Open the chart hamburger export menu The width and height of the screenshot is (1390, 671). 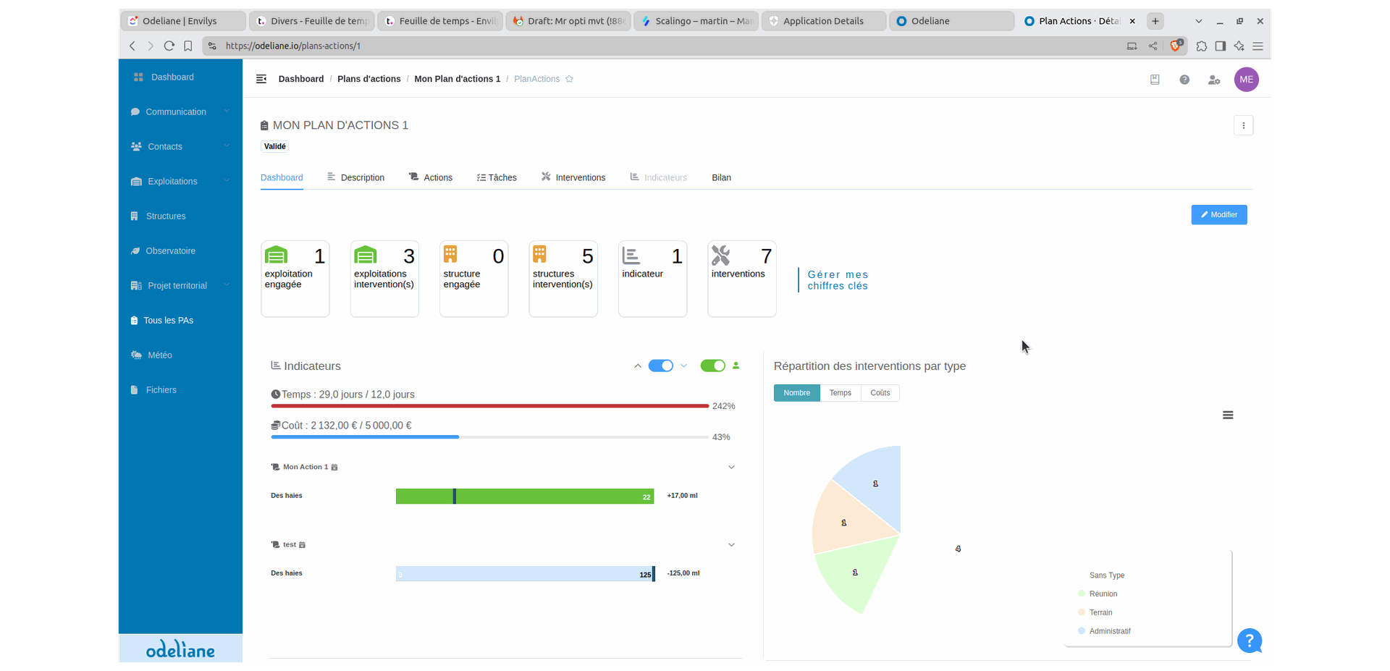tap(1228, 415)
